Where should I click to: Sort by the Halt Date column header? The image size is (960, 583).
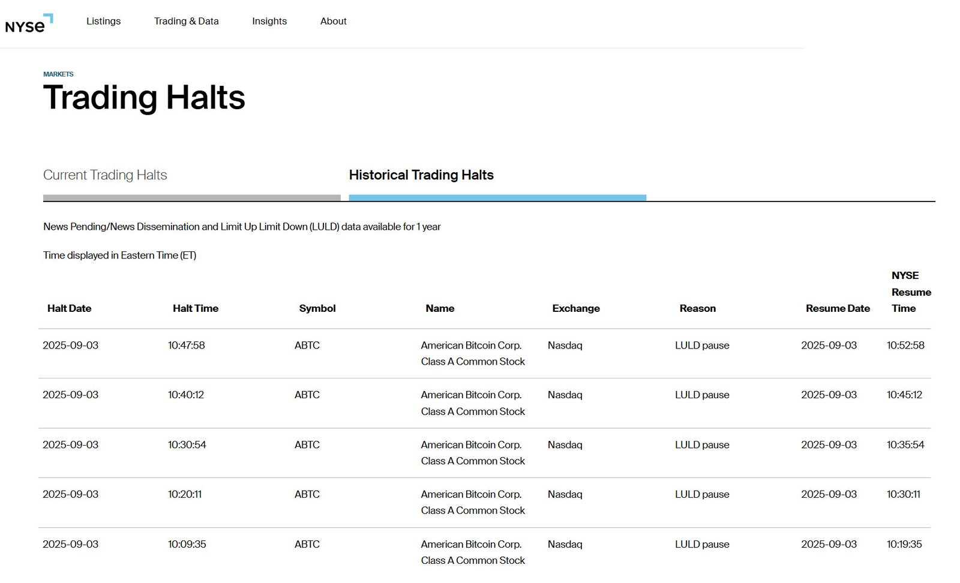point(69,308)
